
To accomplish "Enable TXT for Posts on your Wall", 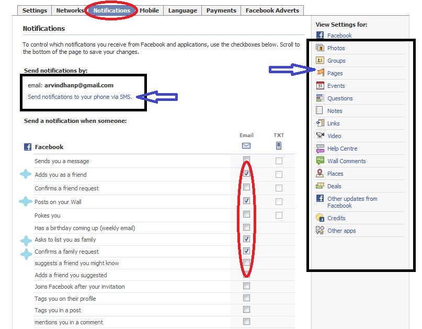I will click(x=279, y=202).
